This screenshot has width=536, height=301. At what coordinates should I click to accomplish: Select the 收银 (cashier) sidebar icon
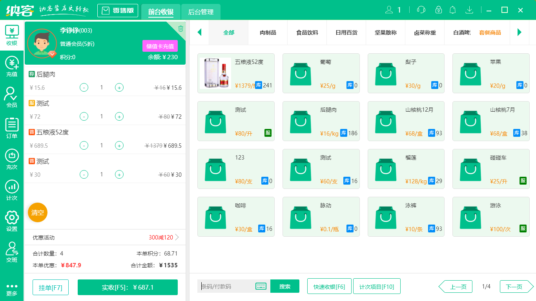[x=12, y=34]
